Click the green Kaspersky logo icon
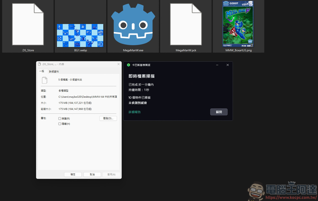The image size is (318, 201). [129, 65]
